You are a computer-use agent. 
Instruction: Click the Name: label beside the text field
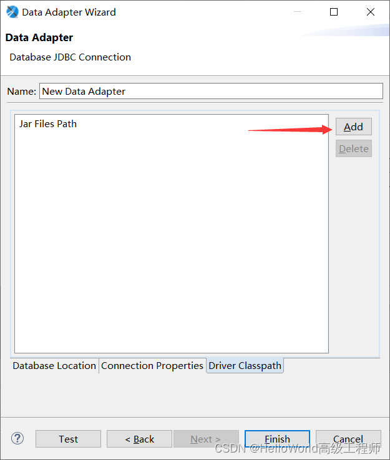[x=21, y=92]
